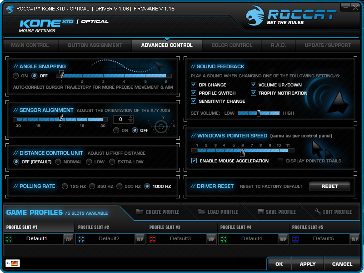Viewport: 364px width, 273px height.
Task: Click the Apply button
Action: pyautogui.click(x=308, y=264)
